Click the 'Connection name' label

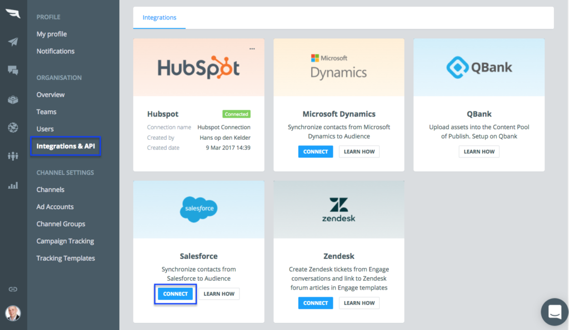coord(169,127)
